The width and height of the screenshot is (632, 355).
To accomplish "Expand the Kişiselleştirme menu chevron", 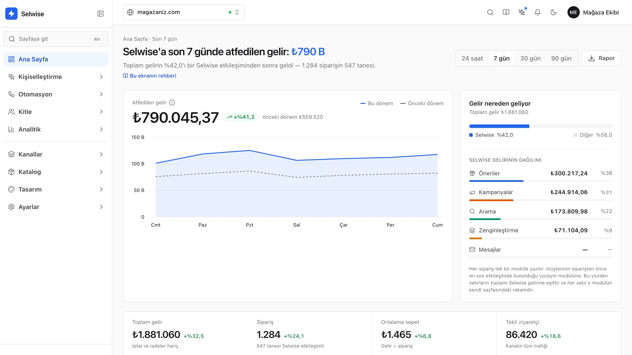I will (101, 77).
